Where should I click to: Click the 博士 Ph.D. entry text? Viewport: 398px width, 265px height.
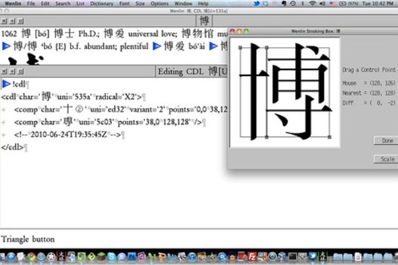pos(78,34)
